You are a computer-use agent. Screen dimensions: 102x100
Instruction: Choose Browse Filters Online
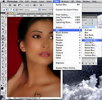coord(67,68)
